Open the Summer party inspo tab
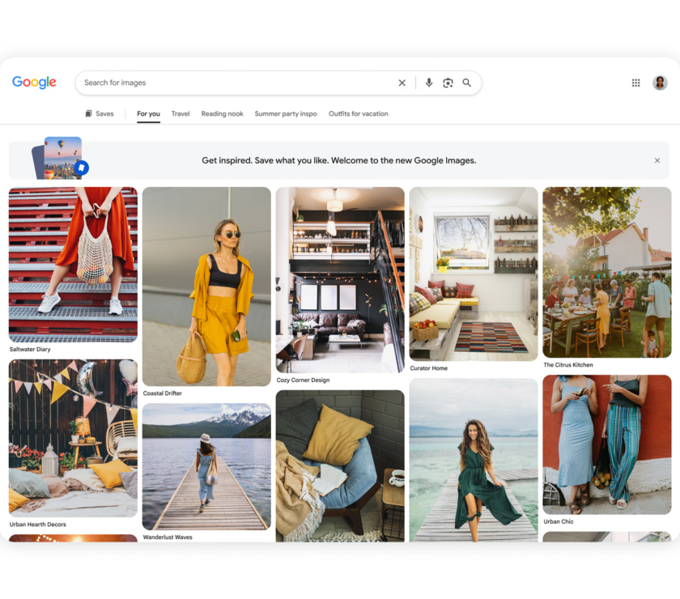 [x=286, y=113]
